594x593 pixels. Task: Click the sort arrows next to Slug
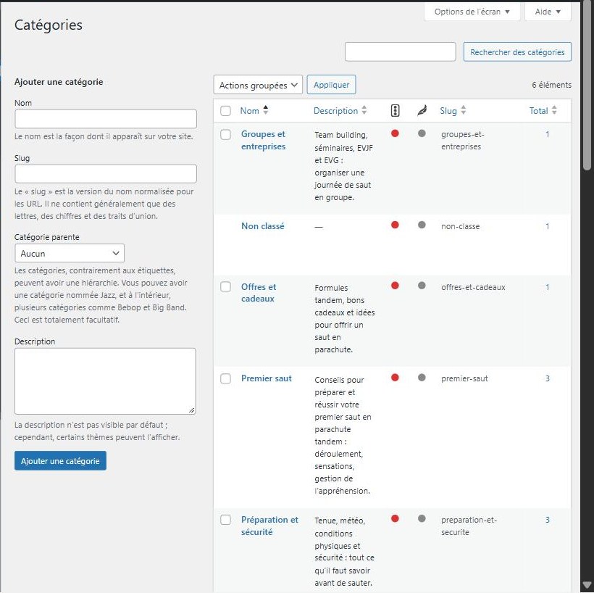click(463, 110)
